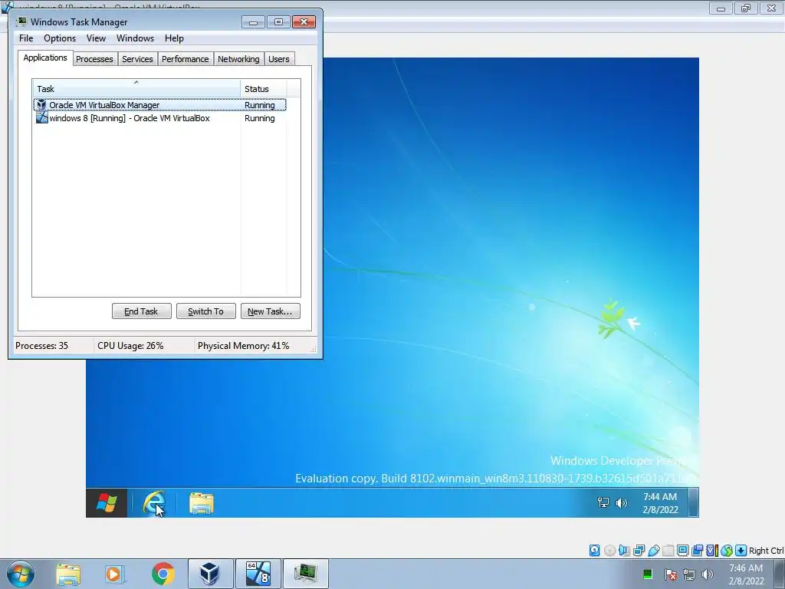
Task: Sort by the Task column header
Action: (x=136, y=88)
